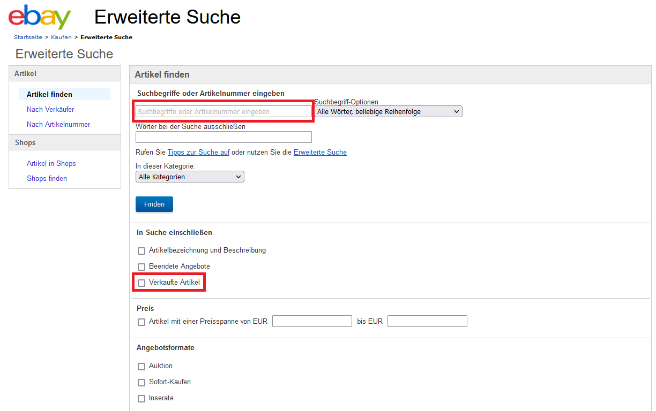Click the Kaufen breadcrumb link
The height and width of the screenshot is (411, 656).
[x=61, y=37]
